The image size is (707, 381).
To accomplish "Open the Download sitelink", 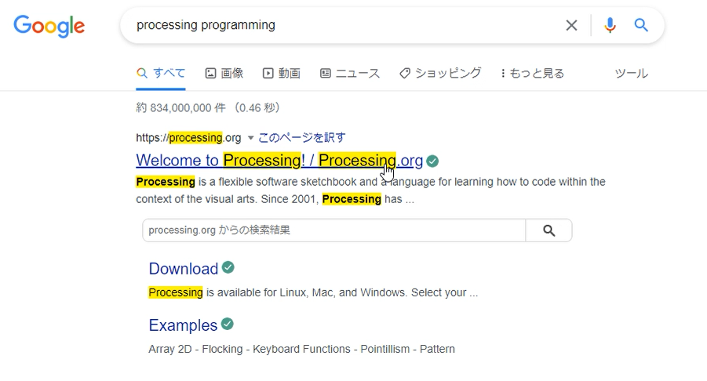I will tap(184, 269).
